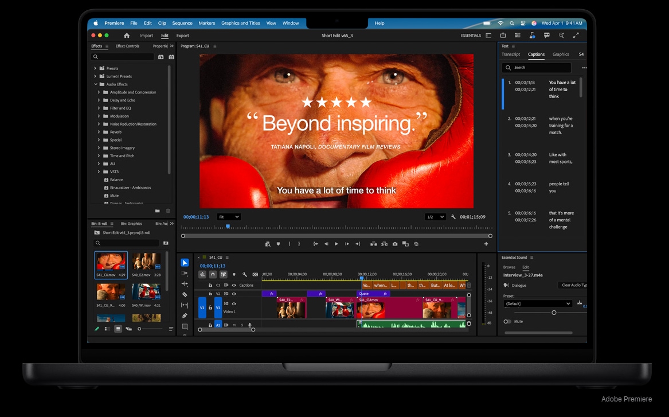This screenshot has width=669, height=417.
Task: Open the Workspaces panel icon beside ESSENTIALS
Action: pyautogui.click(x=488, y=36)
